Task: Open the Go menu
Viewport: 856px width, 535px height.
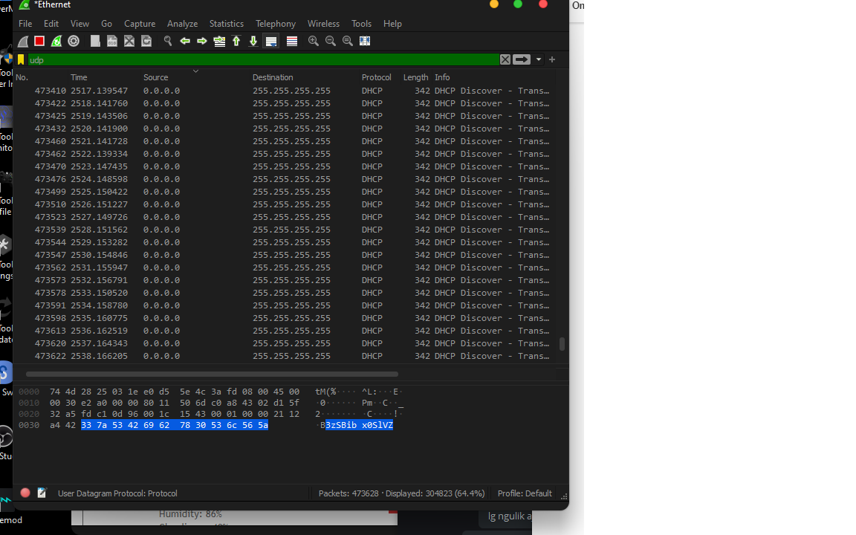Action: (106, 24)
